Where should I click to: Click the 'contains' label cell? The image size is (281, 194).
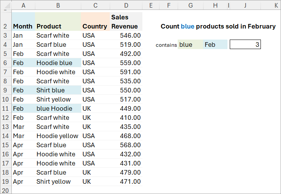click(x=166, y=45)
